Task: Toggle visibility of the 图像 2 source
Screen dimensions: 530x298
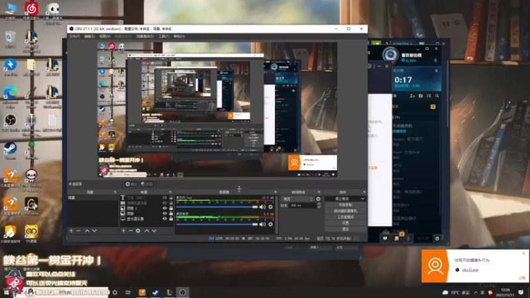Action: (x=164, y=209)
